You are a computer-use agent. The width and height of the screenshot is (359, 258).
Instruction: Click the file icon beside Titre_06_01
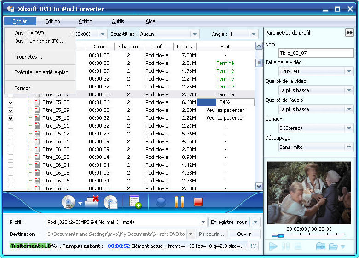(x=37, y=141)
